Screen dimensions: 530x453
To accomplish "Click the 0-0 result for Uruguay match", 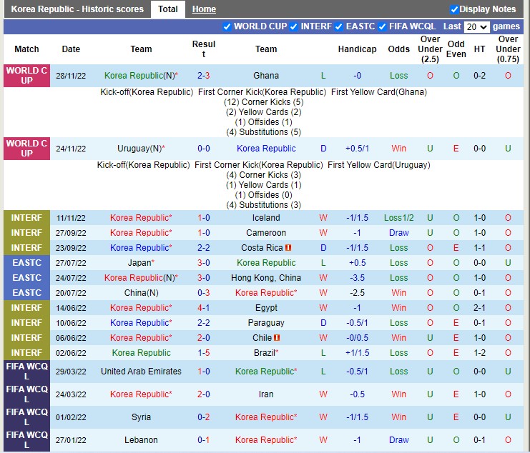I will (x=203, y=149).
